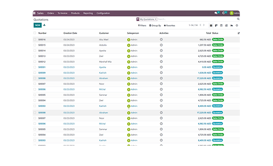
Task: Switch to Calendar view
Action: tap(221, 25)
